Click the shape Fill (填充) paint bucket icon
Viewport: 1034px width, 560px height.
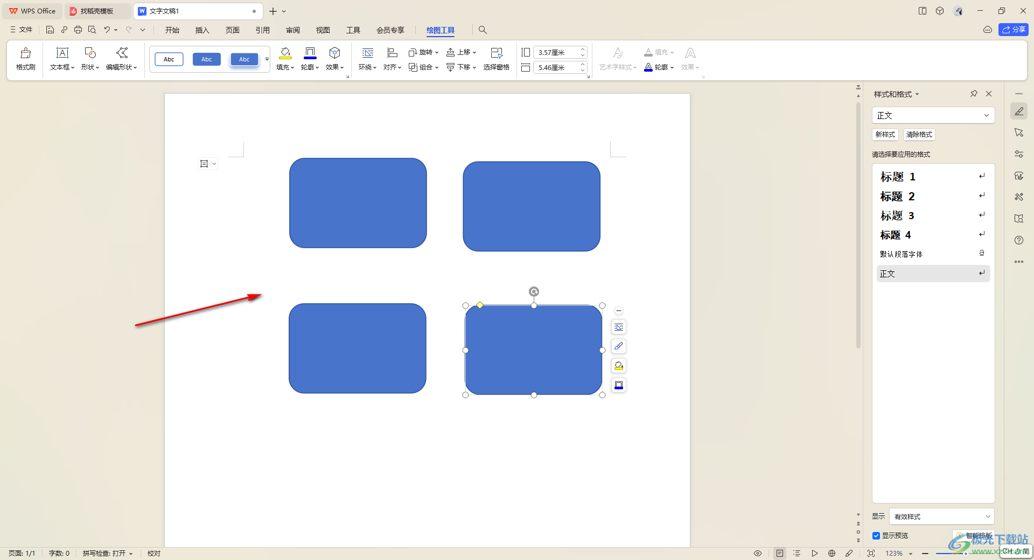(x=285, y=53)
